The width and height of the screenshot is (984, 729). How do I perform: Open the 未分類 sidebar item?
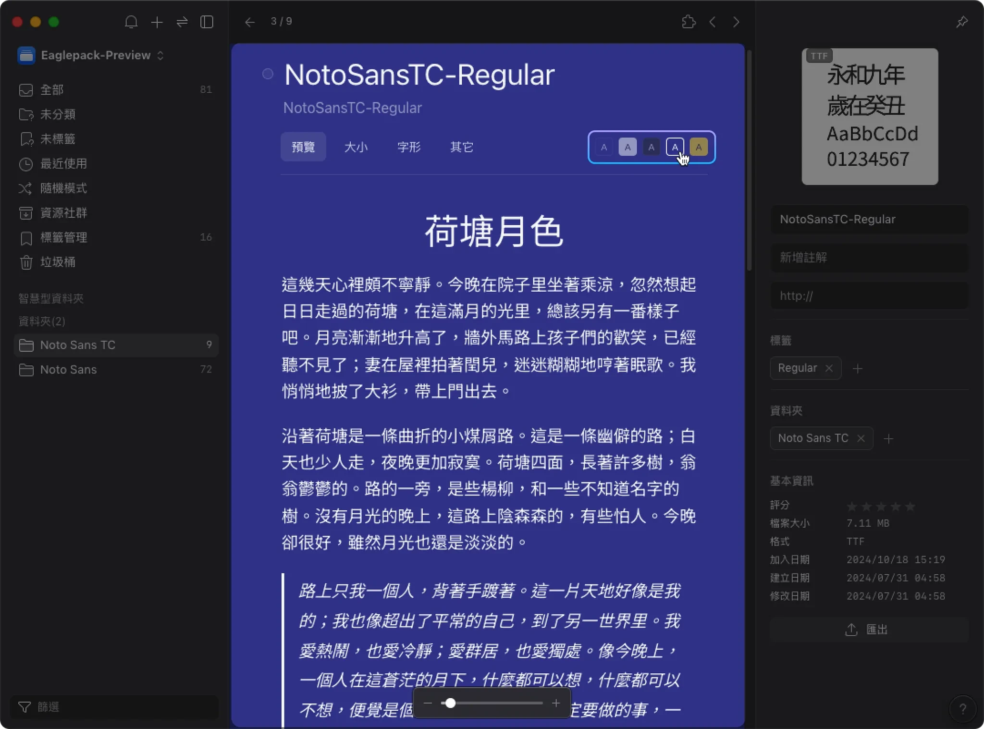coord(116,114)
